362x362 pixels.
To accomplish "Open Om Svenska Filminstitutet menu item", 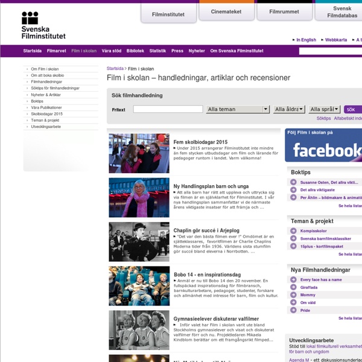I will (x=237, y=51).
